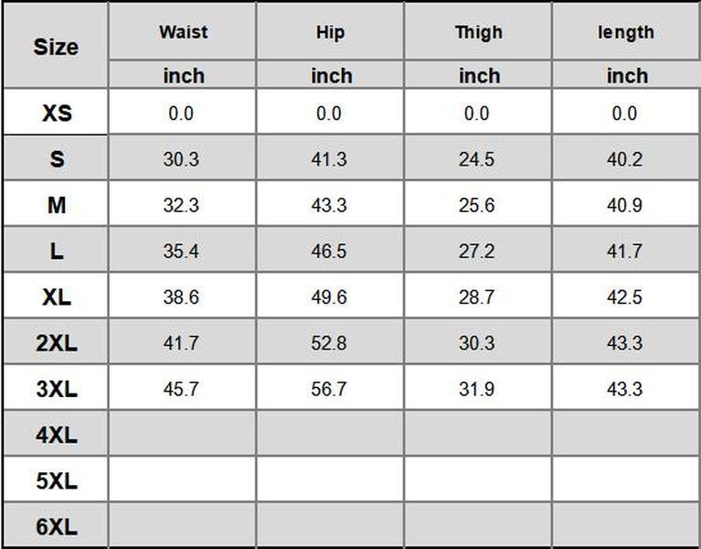Select the 40.2 length value for S
Screen dimensions: 701x549
[x=624, y=159]
